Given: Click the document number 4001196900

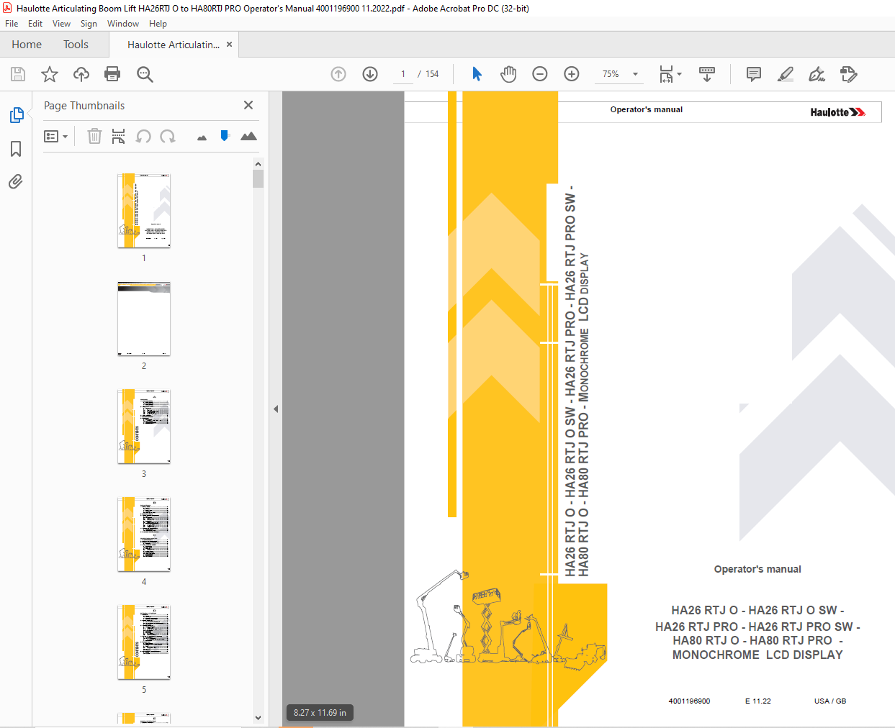Looking at the screenshot, I should point(689,701).
